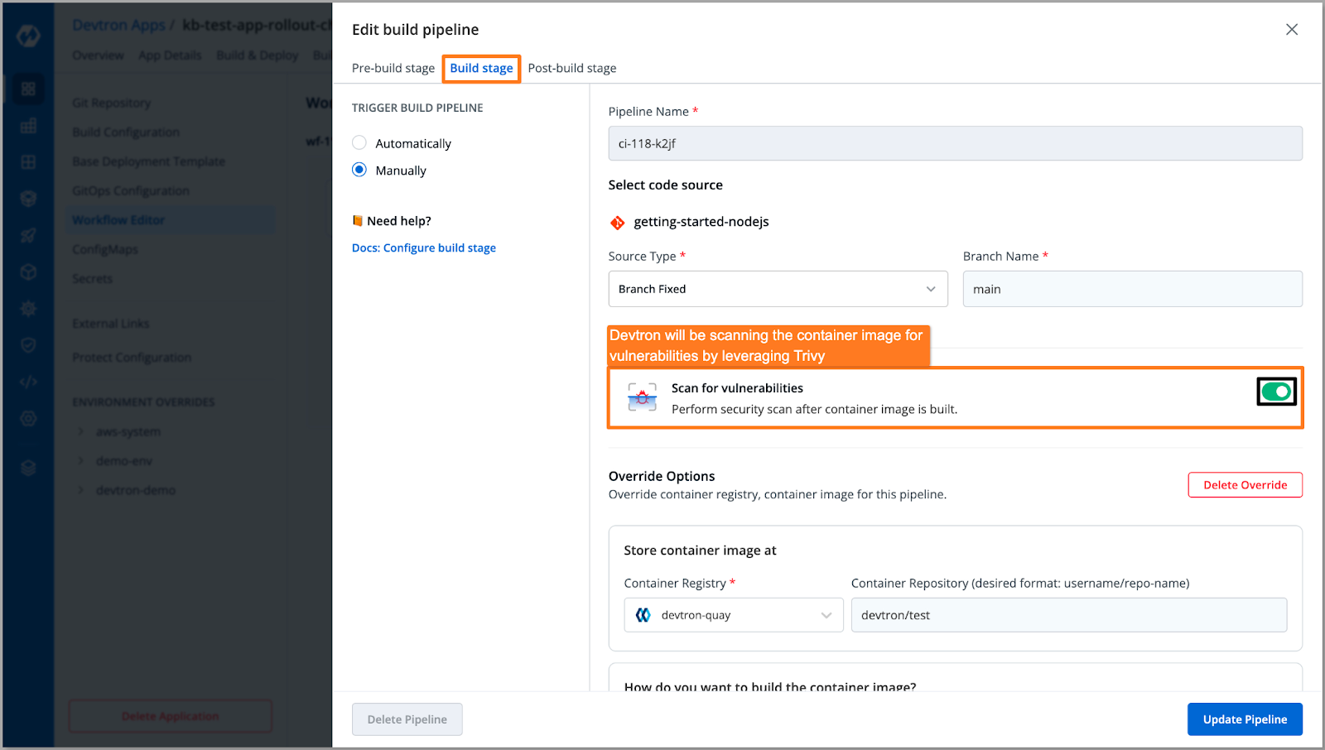Screen dimensions: 1325x750
Task: Open Base Deployment Template in the side list
Action: click(x=148, y=161)
